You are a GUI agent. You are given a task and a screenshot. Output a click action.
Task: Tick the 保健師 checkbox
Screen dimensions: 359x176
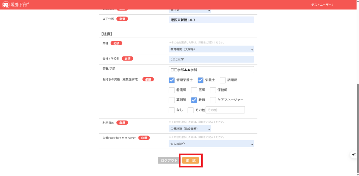(213, 90)
